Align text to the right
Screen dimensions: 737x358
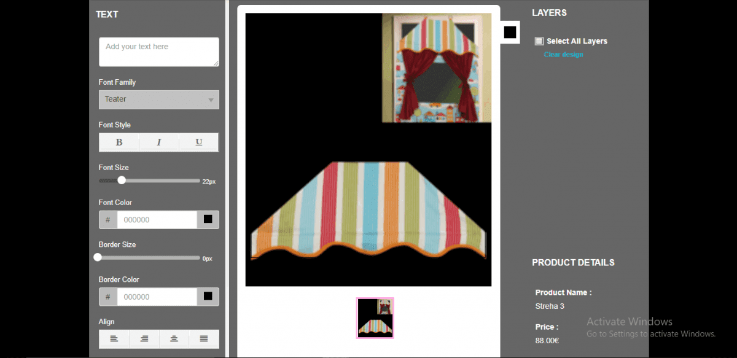[x=144, y=339]
